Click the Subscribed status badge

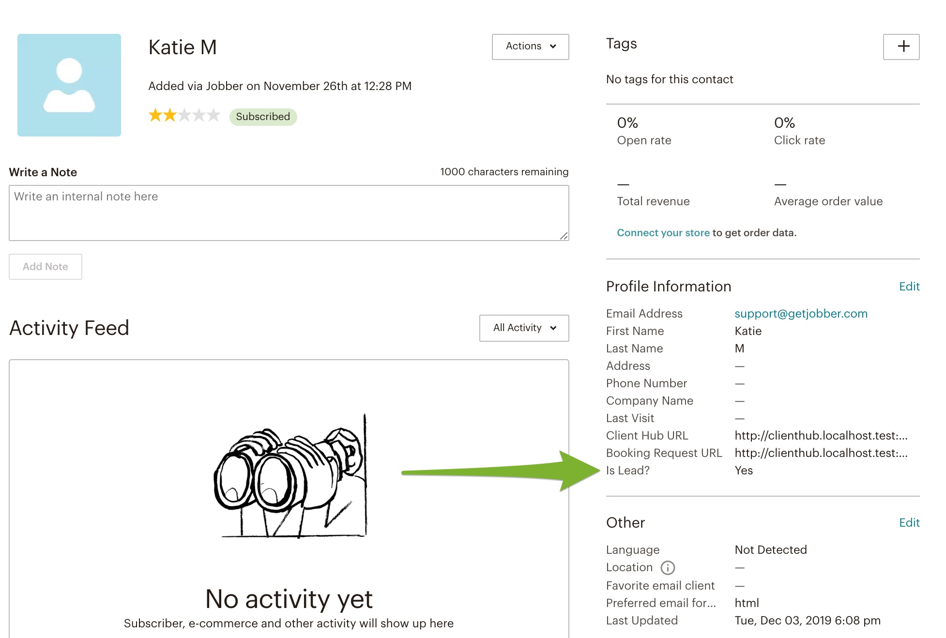click(263, 116)
